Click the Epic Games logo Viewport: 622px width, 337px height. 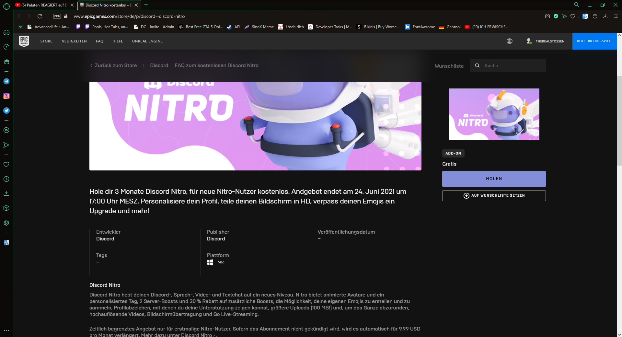click(x=24, y=41)
